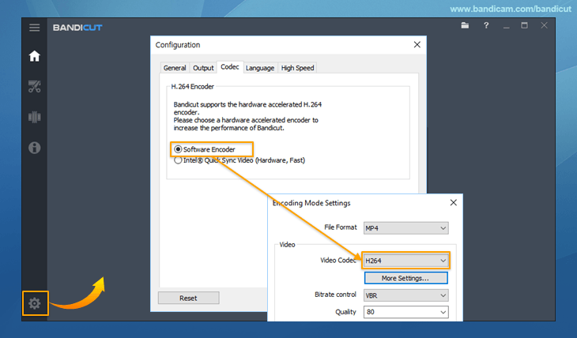This screenshot has height=338, width=577.
Task: Click the Bandicut logo
Action: tap(77, 28)
